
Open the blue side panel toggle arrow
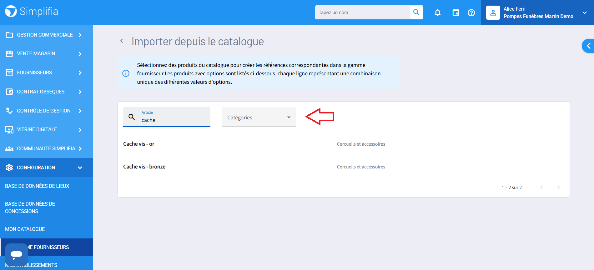(588, 46)
